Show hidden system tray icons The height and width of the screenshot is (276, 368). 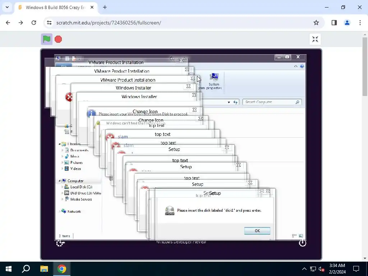tap(304, 269)
